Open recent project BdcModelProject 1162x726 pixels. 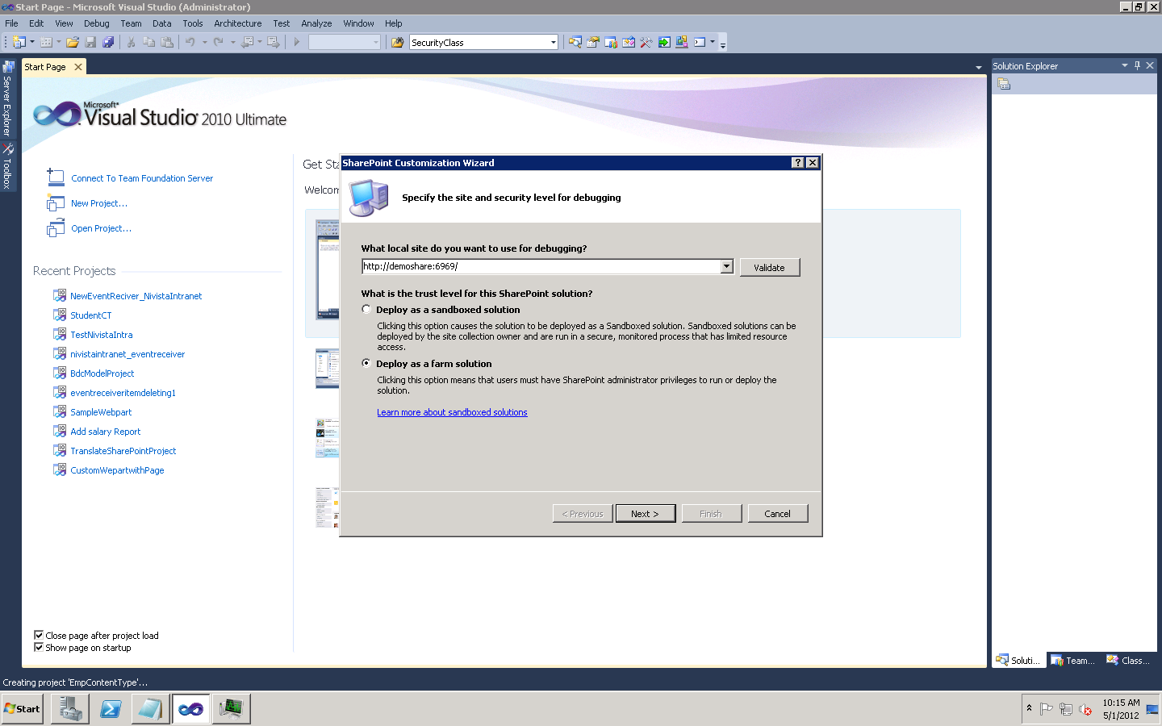tap(102, 373)
